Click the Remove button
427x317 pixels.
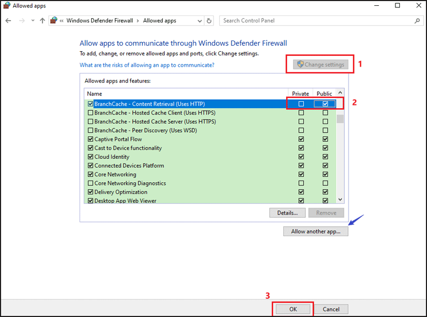click(326, 213)
